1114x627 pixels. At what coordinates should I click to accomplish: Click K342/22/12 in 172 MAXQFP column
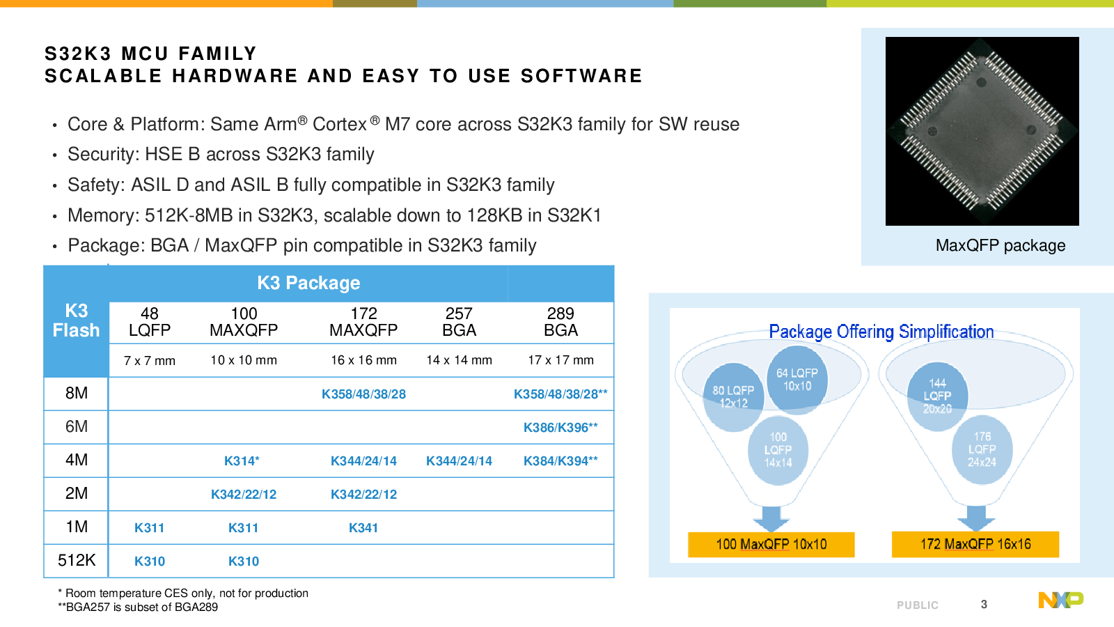pos(363,495)
